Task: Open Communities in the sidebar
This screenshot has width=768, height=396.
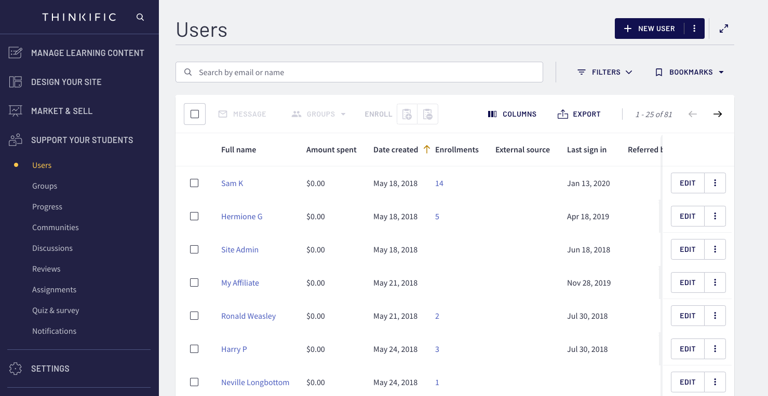Action: (56, 228)
